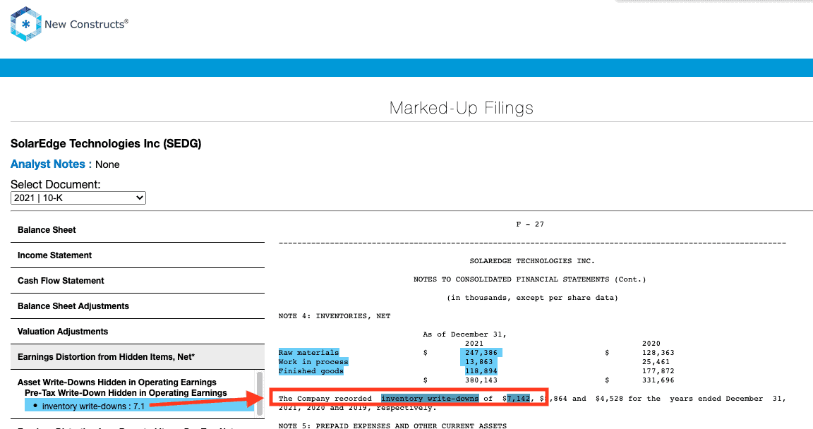Image resolution: width=813 pixels, height=429 pixels.
Task: Click the 2021 inventory total 380,143
Action: point(481,380)
